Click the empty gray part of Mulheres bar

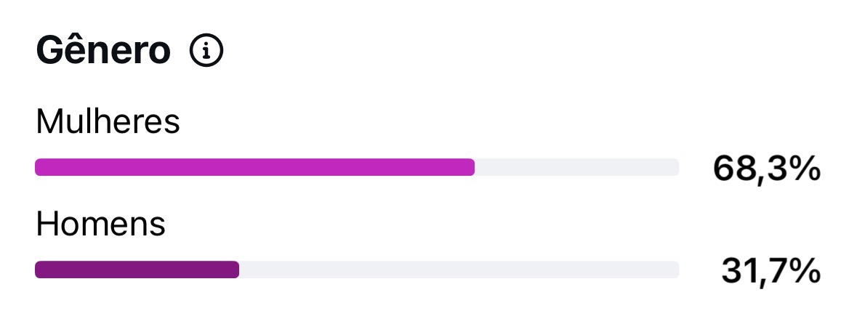[577, 167]
